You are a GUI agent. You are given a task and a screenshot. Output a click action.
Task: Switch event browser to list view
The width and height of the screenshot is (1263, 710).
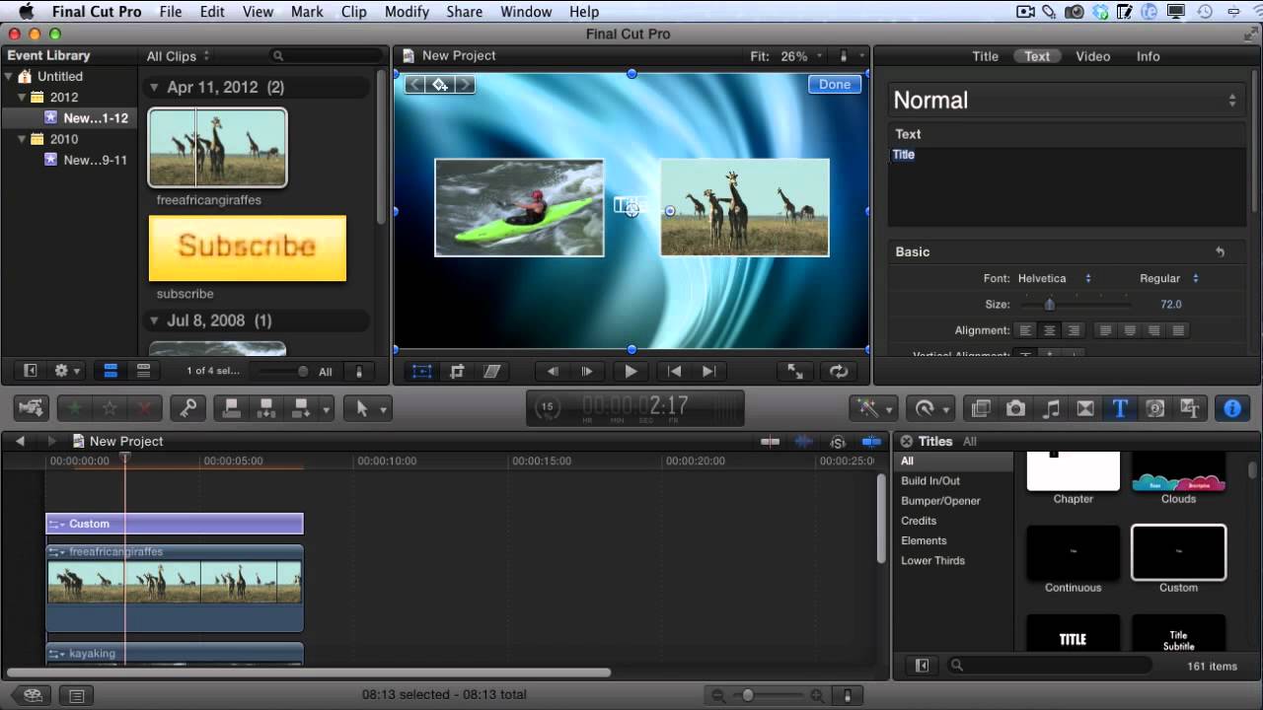coord(143,371)
